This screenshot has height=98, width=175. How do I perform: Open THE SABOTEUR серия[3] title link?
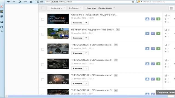[x=92, y=90]
